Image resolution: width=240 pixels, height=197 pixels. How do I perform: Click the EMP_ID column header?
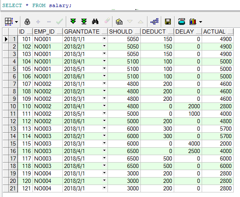44,32
